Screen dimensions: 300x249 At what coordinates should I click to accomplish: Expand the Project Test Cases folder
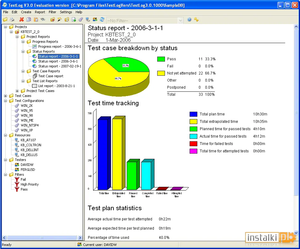(17, 91)
